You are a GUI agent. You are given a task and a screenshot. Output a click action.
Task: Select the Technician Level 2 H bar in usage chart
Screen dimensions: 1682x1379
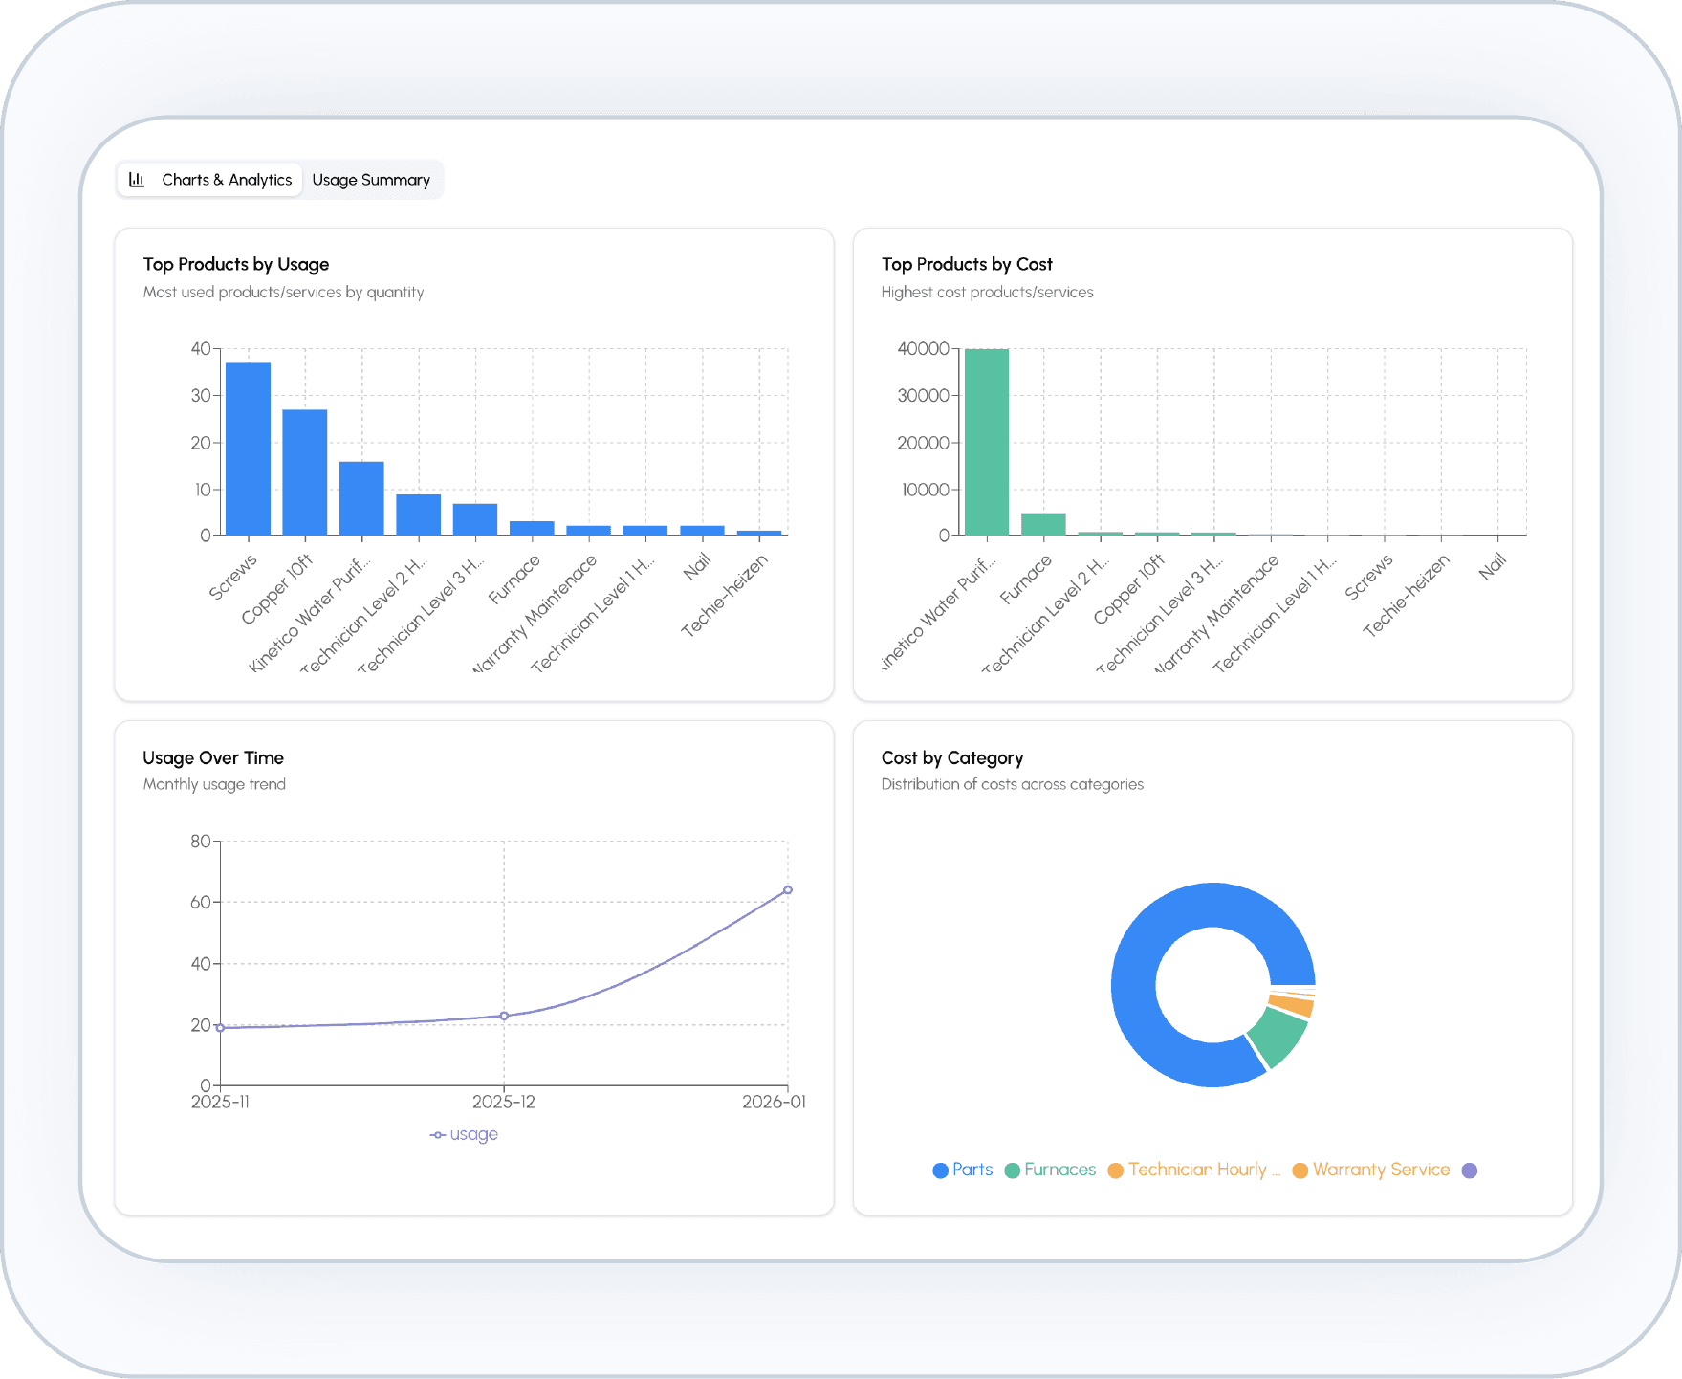click(x=418, y=514)
